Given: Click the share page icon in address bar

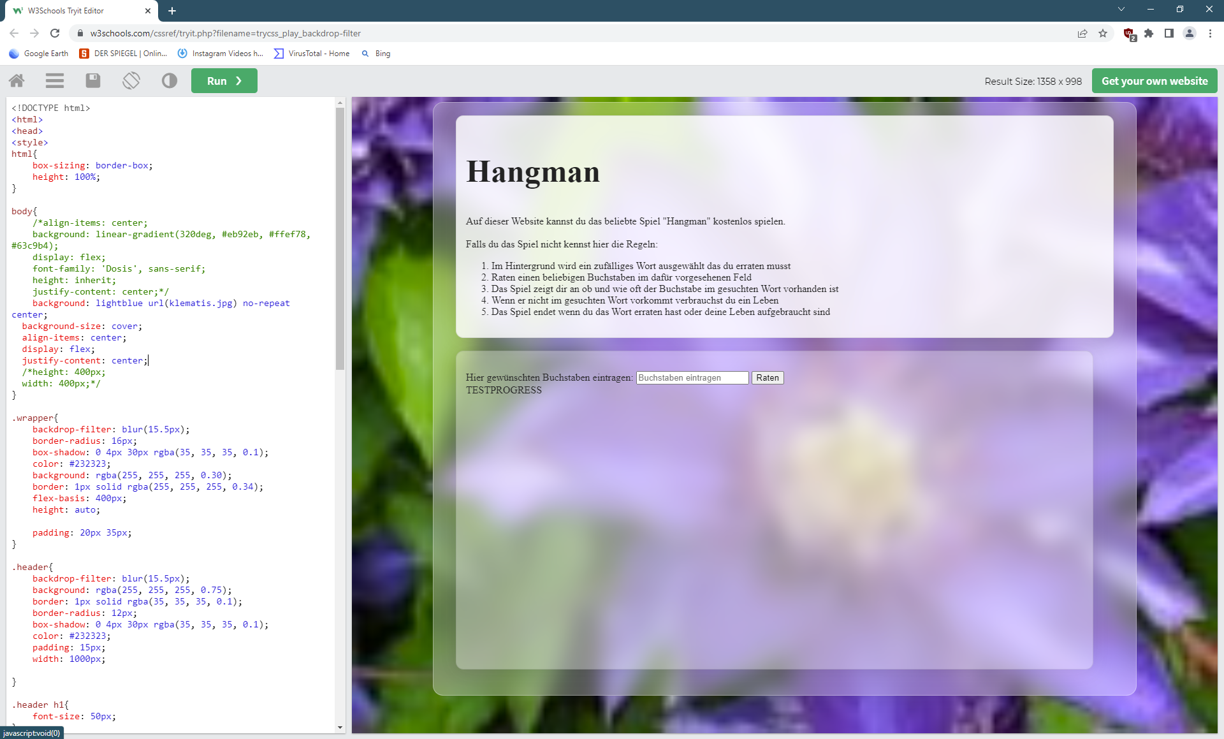Looking at the screenshot, I should 1082,33.
